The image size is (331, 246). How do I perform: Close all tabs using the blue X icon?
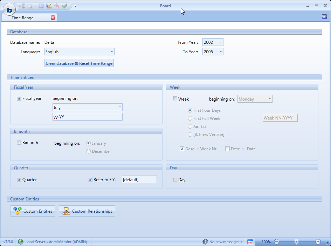coord(324,17)
